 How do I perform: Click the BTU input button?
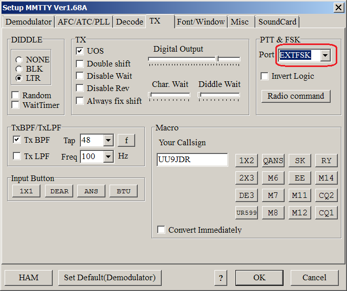123,191
